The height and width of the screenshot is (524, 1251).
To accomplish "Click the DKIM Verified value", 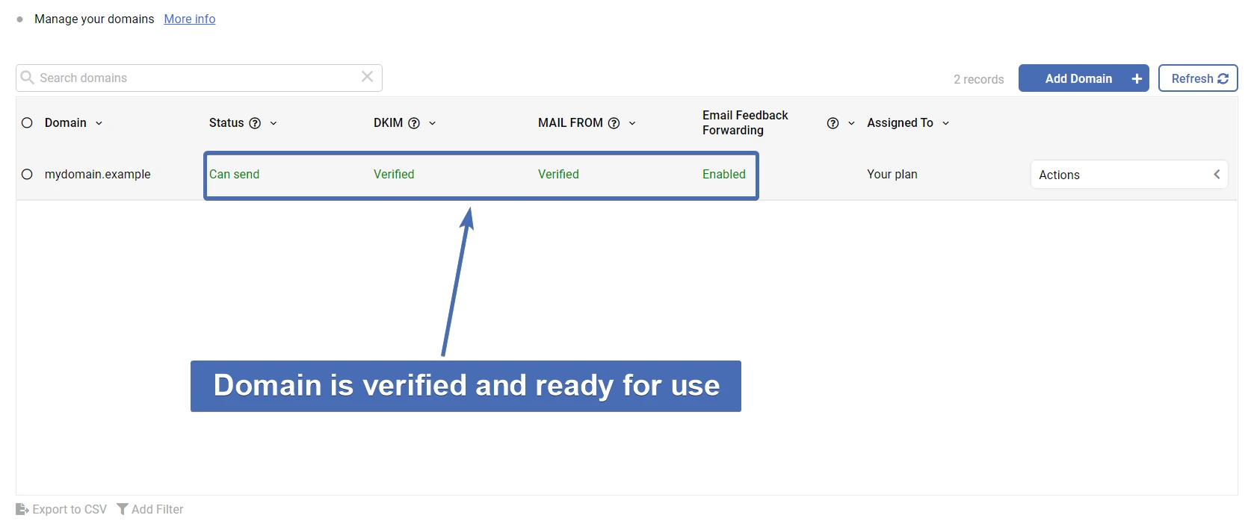I will pos(394,174).
